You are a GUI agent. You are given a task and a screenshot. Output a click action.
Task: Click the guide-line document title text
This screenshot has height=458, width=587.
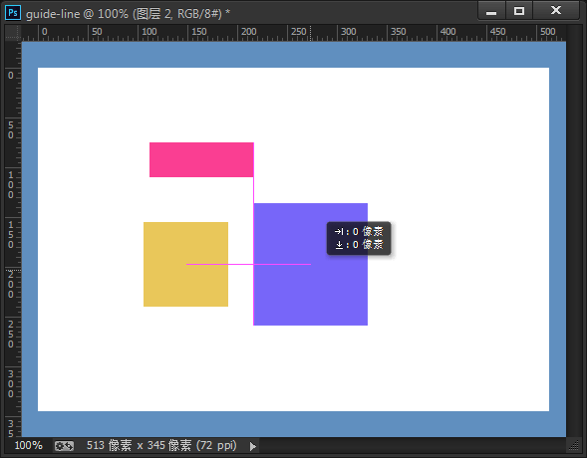click(x=53, y=14)
